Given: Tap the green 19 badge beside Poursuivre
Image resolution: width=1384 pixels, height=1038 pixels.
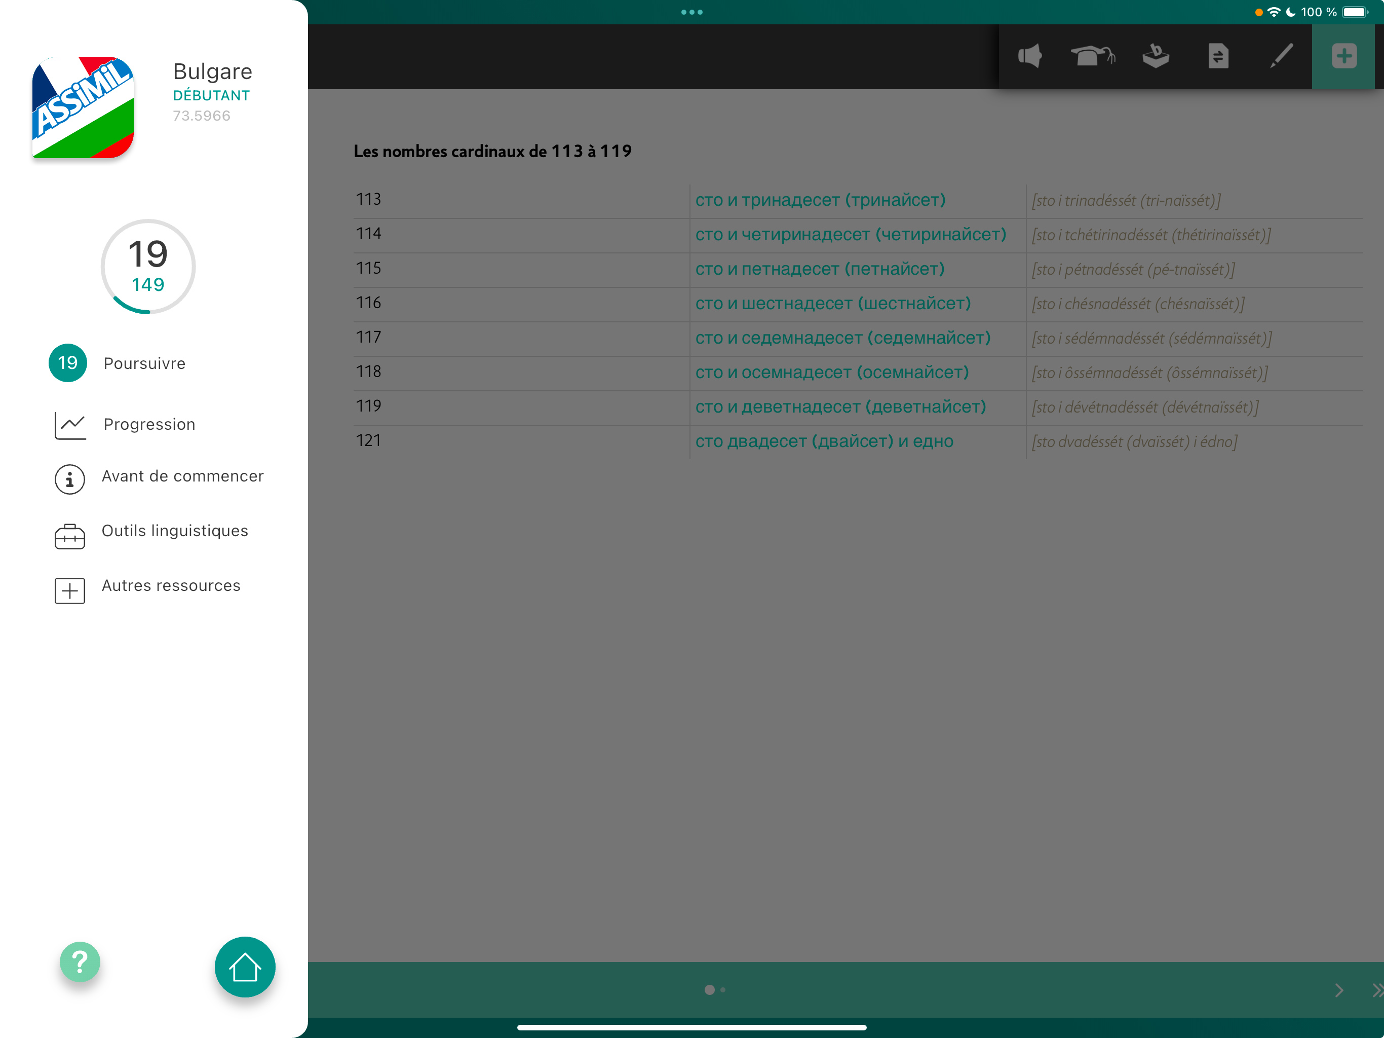Looking at the screenshot, I should click(x=67, y=363).
